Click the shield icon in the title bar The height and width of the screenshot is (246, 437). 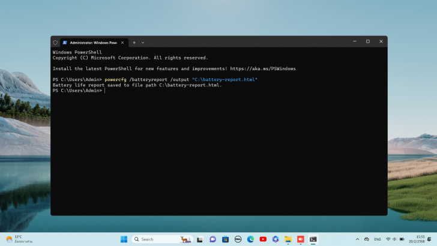[x=55, y=43]
